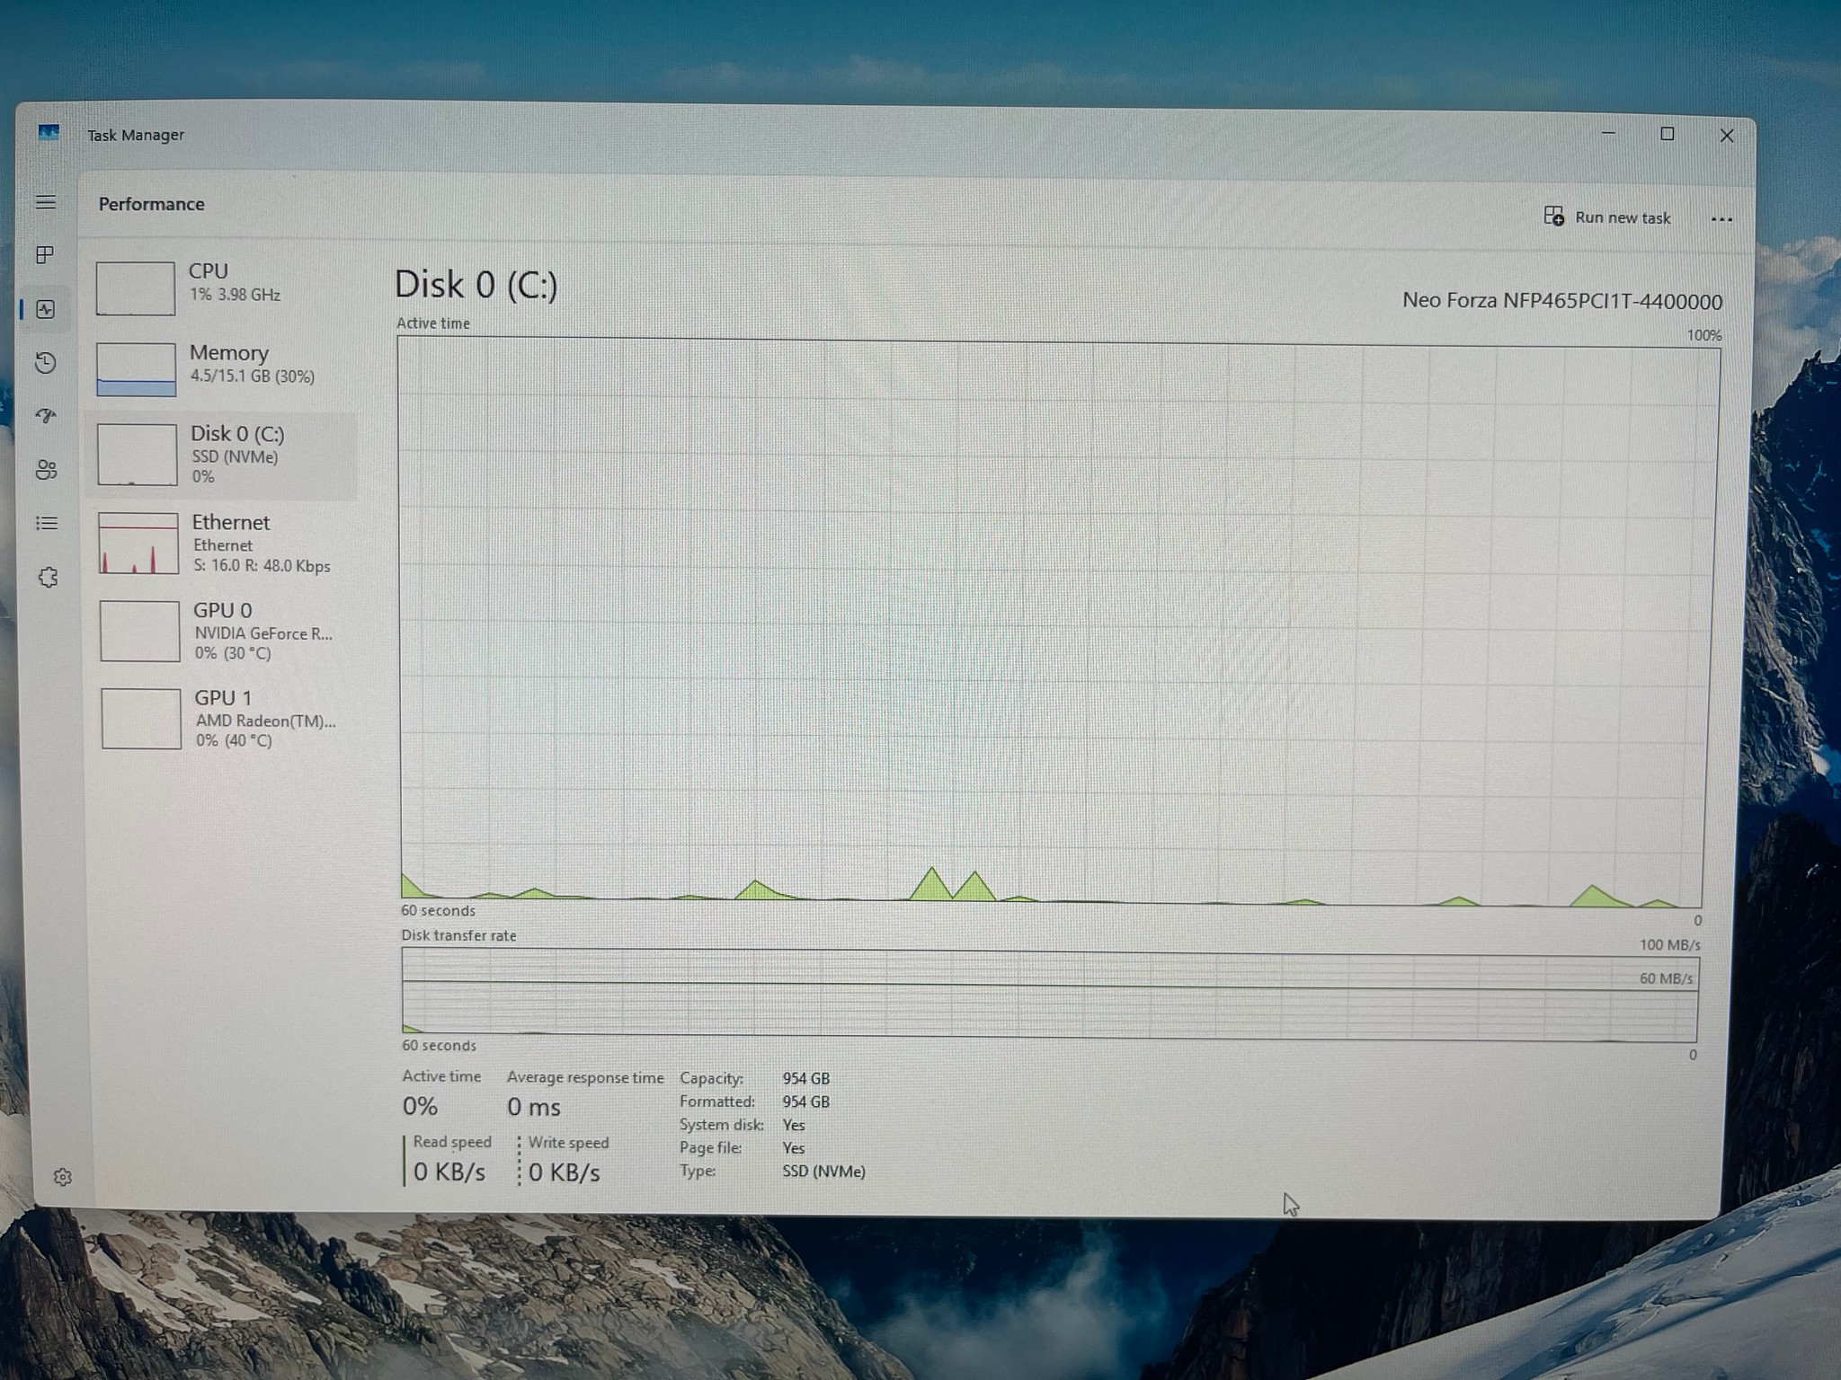The height and width of the screenshot is (1380, 1841).
Task: Open the Details page icon
Action: (x=47, y=523)
